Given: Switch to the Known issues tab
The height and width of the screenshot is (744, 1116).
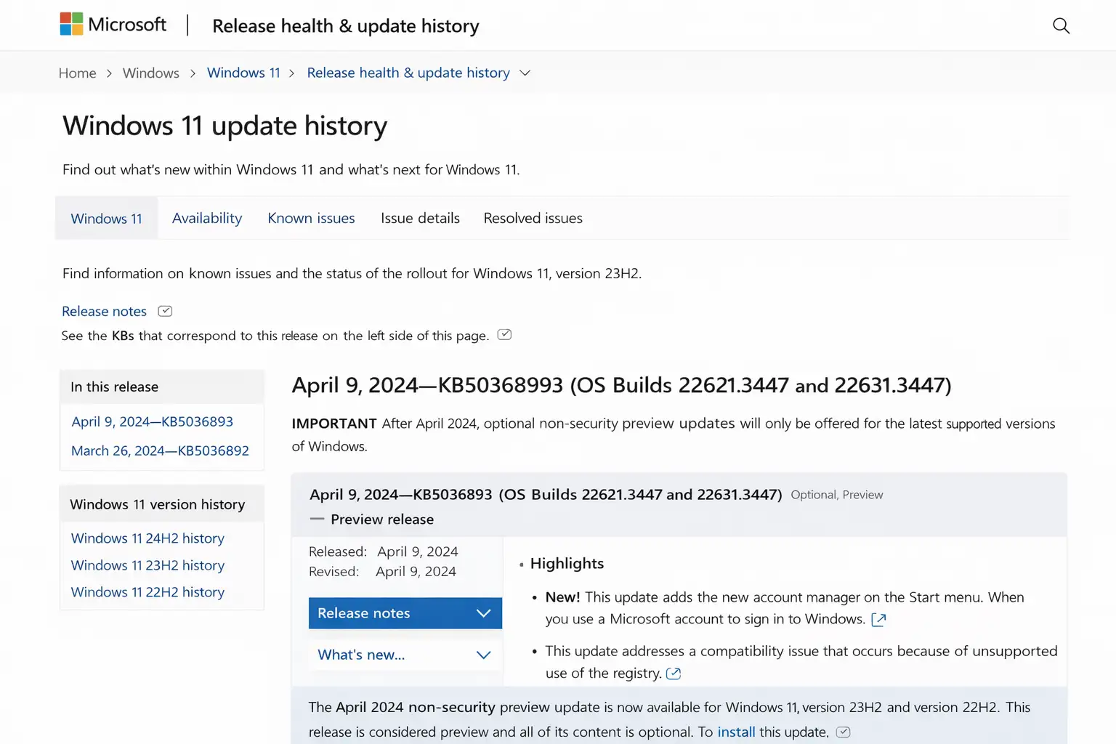Looking at the screenshot, I should 311,218.
